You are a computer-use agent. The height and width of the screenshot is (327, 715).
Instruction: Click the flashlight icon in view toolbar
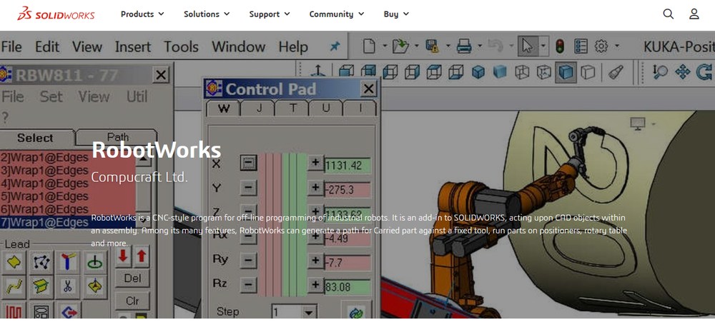point(616,72)
